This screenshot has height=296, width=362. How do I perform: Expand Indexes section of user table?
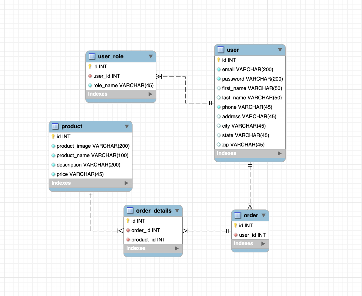(280, 153)
